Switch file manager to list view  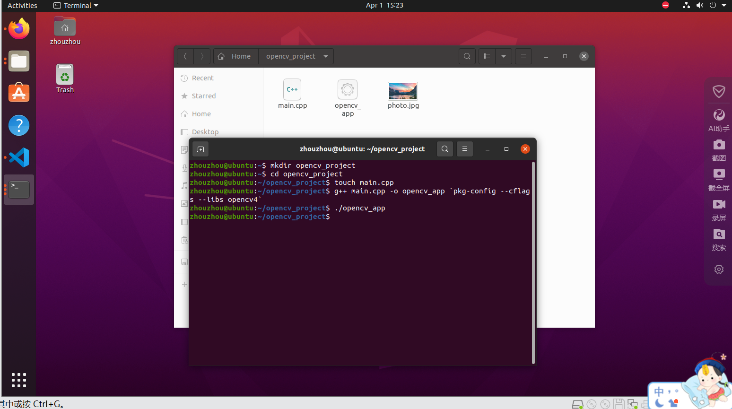click(487, 56)
